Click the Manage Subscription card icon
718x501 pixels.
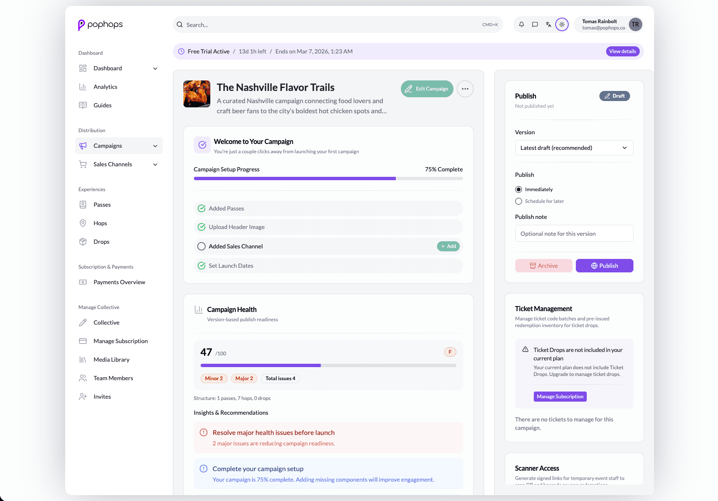tap(83, 341)
